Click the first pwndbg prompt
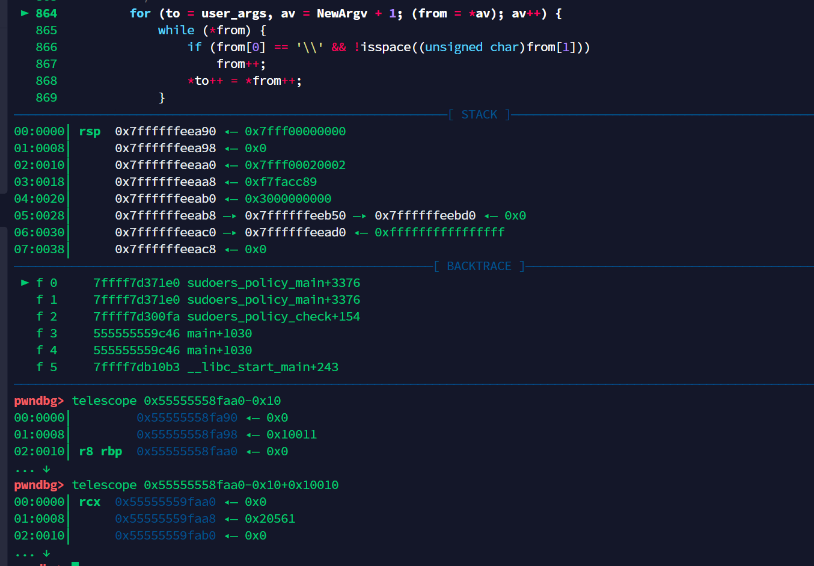 38,401
